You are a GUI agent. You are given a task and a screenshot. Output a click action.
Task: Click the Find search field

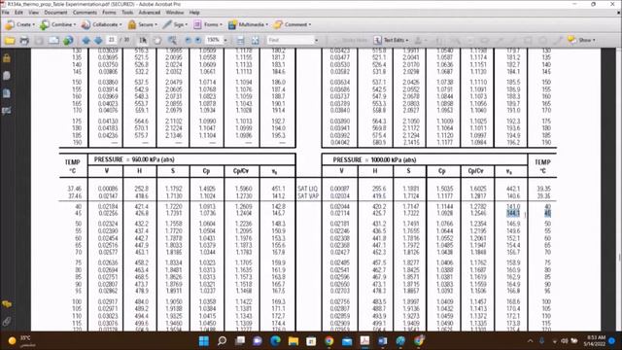[x=291, y=40]
